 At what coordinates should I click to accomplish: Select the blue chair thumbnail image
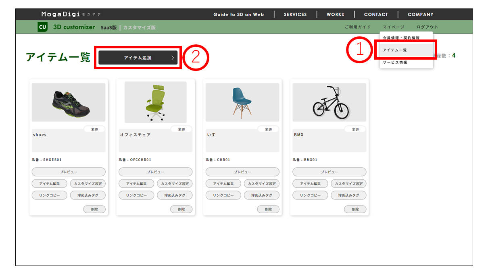(242, 102)
